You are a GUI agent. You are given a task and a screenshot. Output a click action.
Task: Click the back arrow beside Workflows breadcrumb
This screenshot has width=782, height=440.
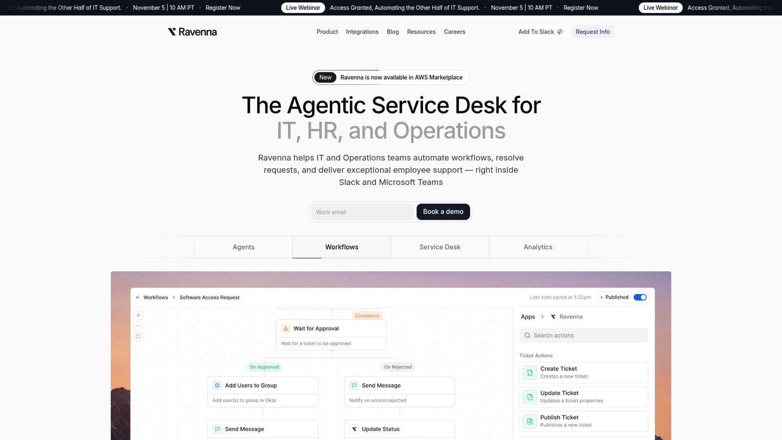138,297
